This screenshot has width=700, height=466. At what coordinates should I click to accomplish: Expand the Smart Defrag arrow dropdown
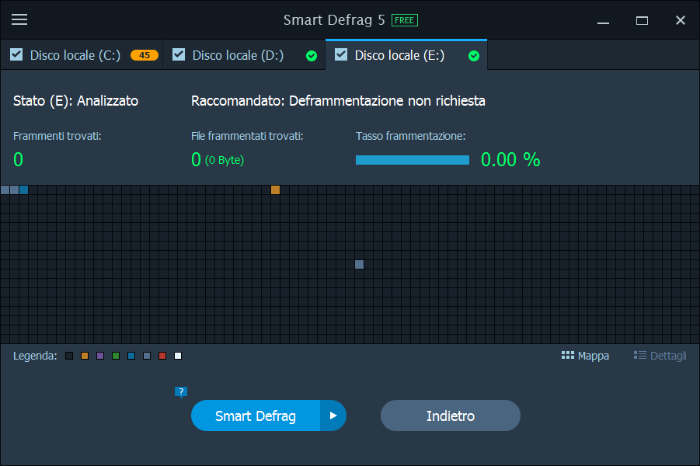click(x=333, y=416)
